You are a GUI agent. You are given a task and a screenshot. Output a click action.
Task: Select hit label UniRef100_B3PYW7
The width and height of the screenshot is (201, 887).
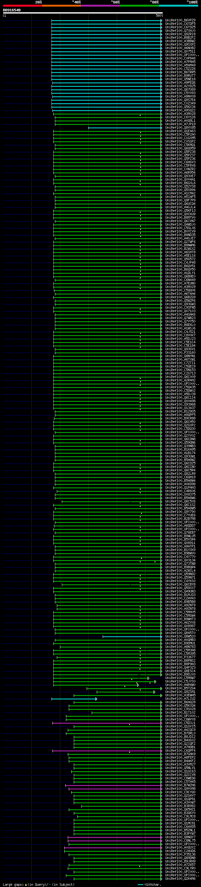point(180,834)
